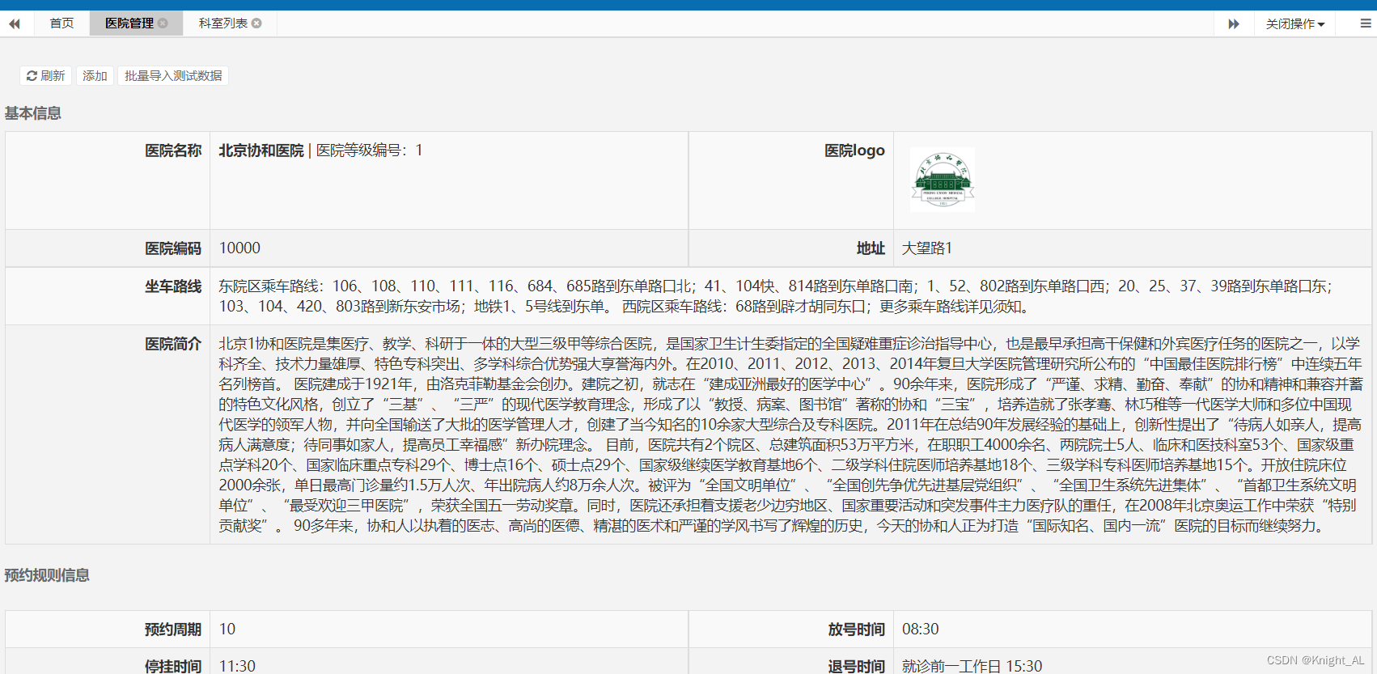Close the 科室列表 tab via its X icon
The width and height of the screenshot is (1377, 674).
256,23
